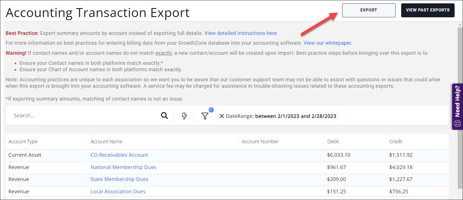This screenshot has width=463, height=200.
Task: Click the Need Help lifebuoy icon
Action: pos(457,123)
